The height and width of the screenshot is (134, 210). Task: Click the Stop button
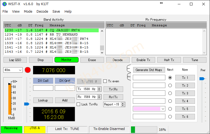coord(41,60)
